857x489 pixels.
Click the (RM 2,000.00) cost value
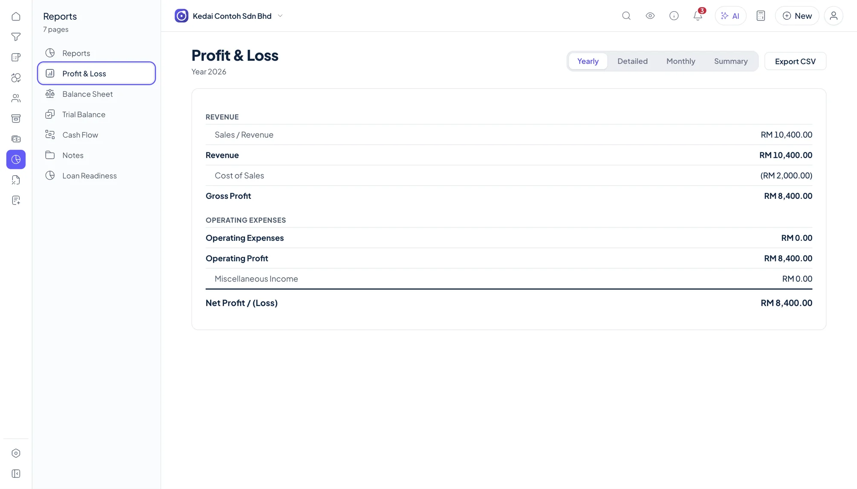[786, 175]
